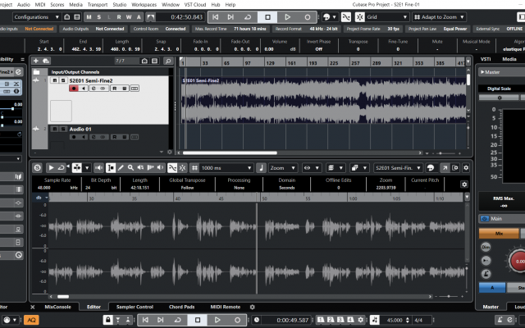Click the Find Tracks magnifier icon
Image resolution: width=525 pixels, height=328 pixels.
point(168,61)
